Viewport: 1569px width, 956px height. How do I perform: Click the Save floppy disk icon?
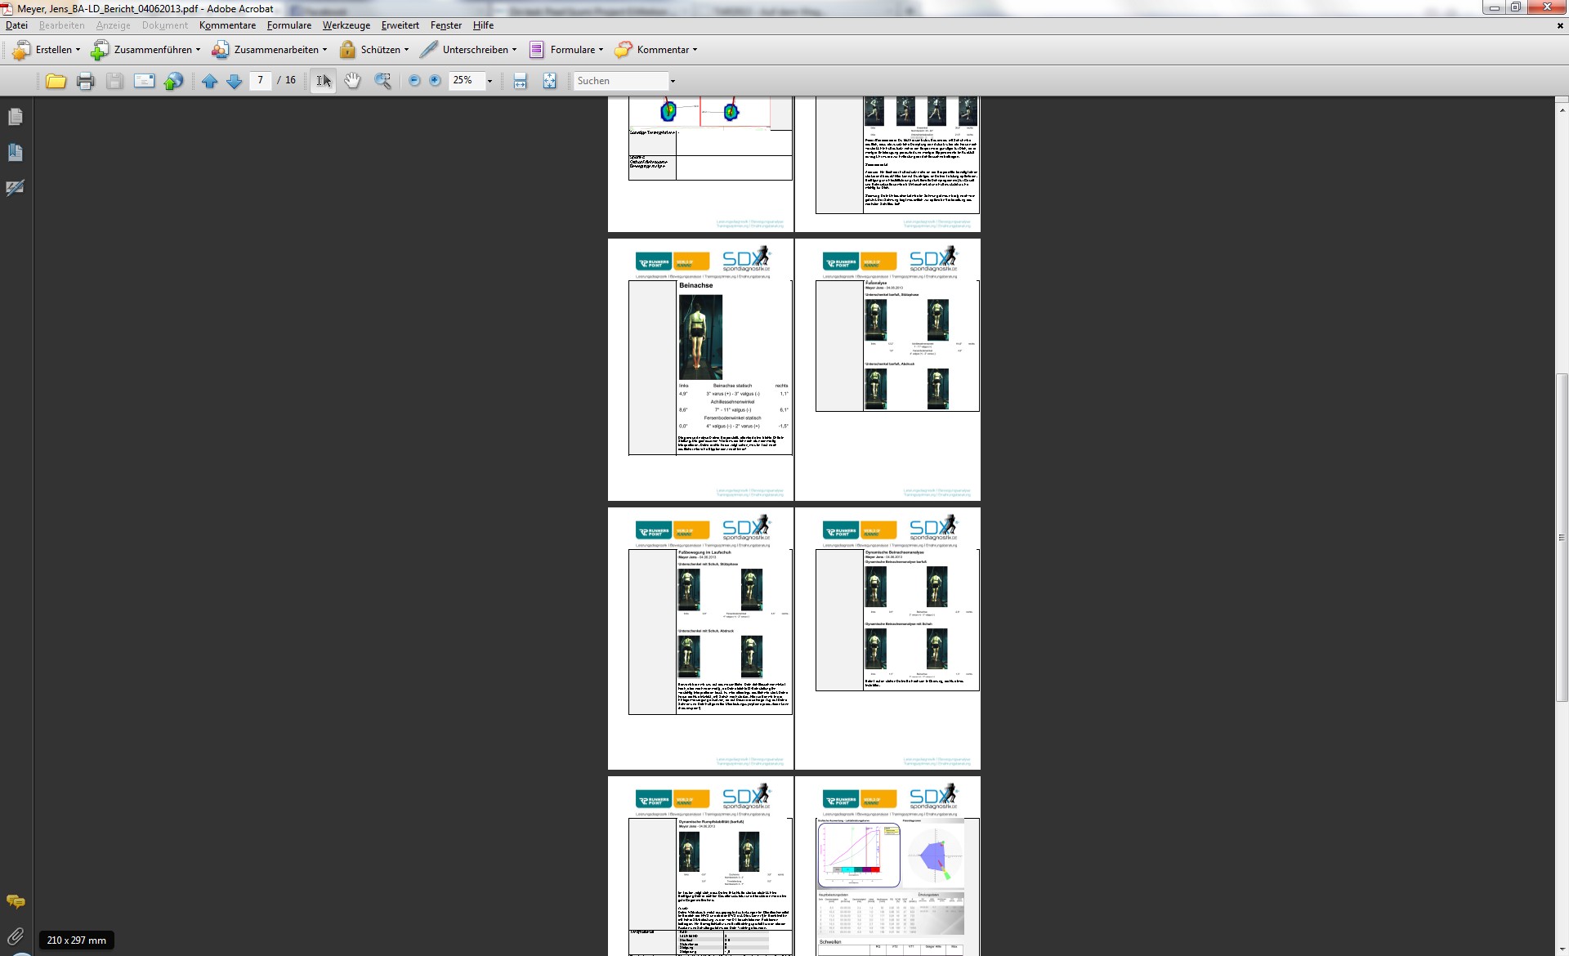(x=114, y=81)
